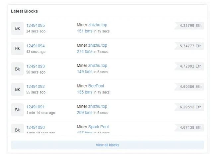Click the 4.60386 Eth reward badge
This screenshot has width=211, height=156.
(x=189, y=87)
